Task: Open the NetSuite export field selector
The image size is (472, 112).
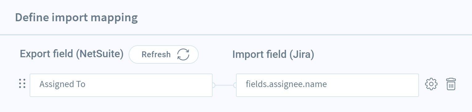Action: coord(121,85)
